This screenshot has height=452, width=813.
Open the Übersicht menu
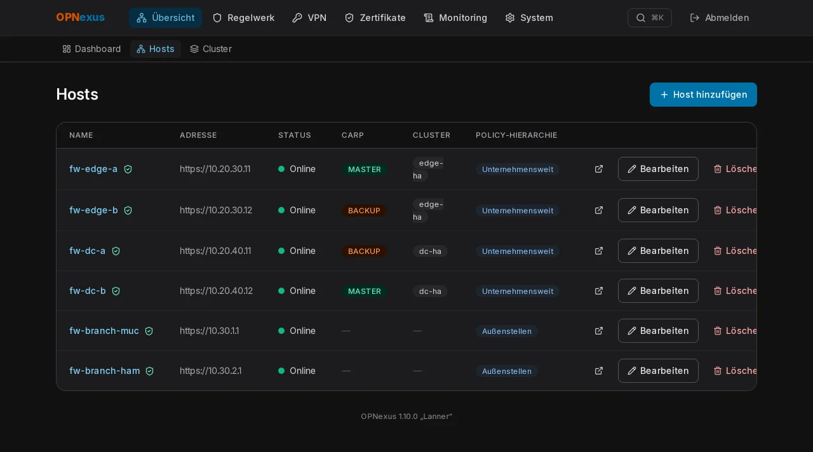pyautogui.click(x=165, y=18)
